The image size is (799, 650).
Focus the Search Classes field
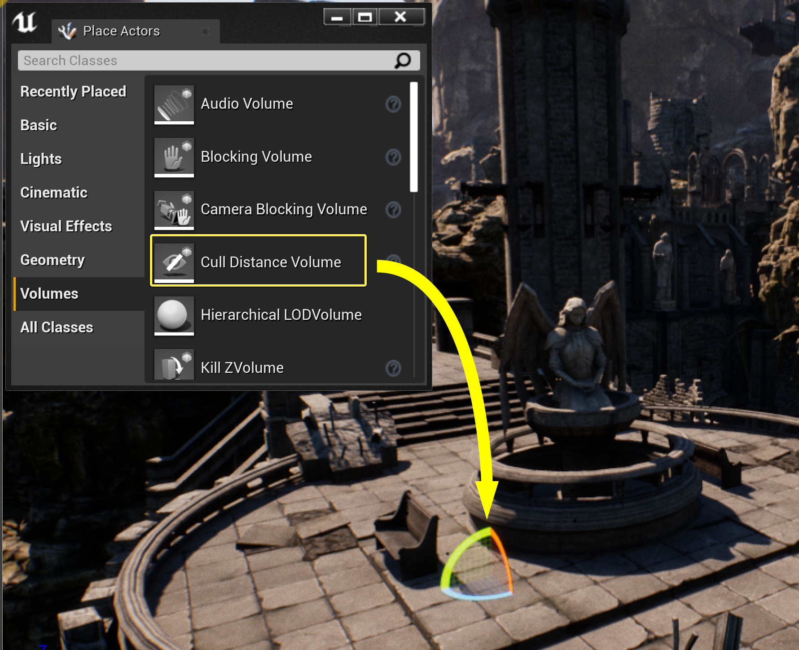pos(219,61)
